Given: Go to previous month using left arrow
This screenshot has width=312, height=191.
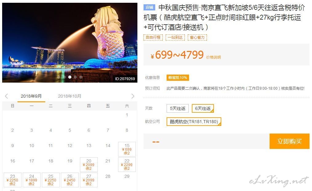Looking at the screenshot, I should point(6,96).
